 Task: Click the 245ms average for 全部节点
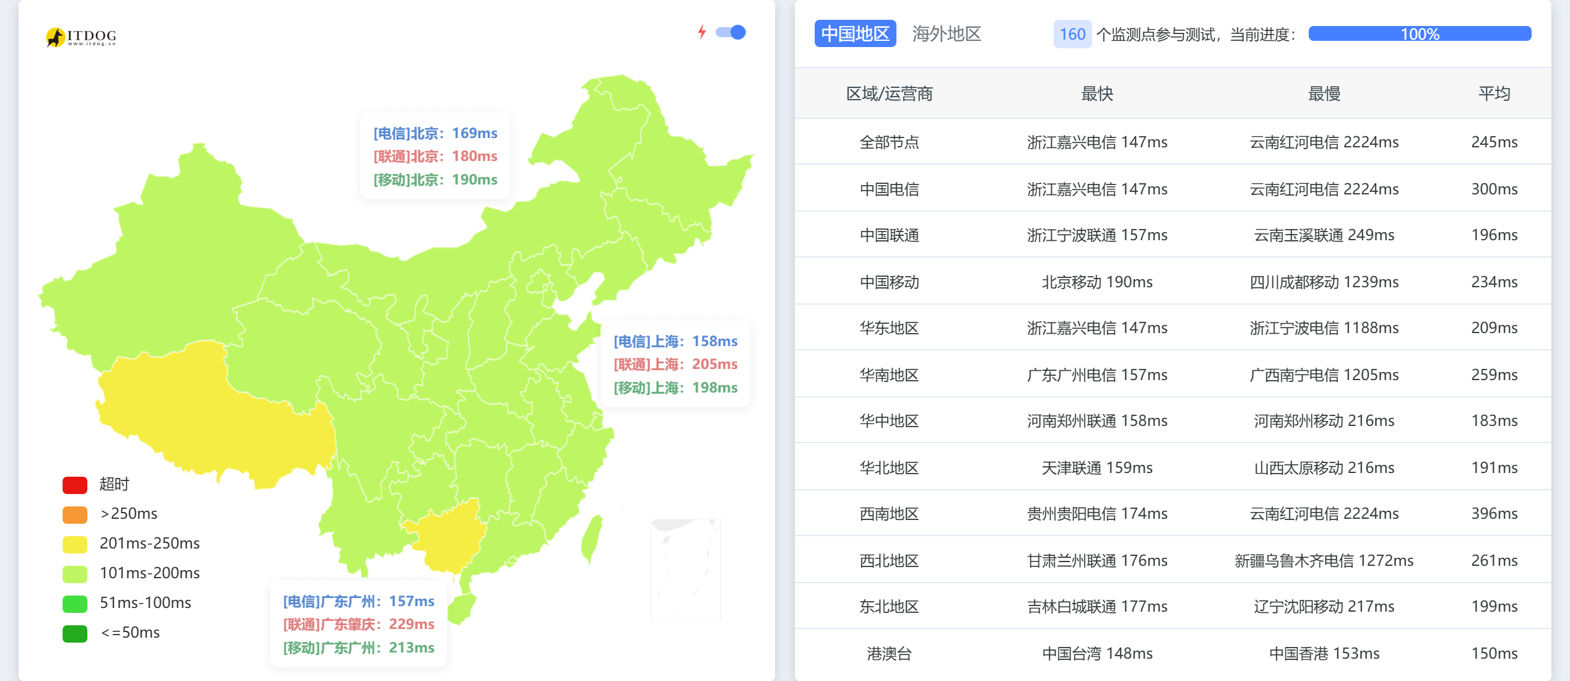point(1494,142)
